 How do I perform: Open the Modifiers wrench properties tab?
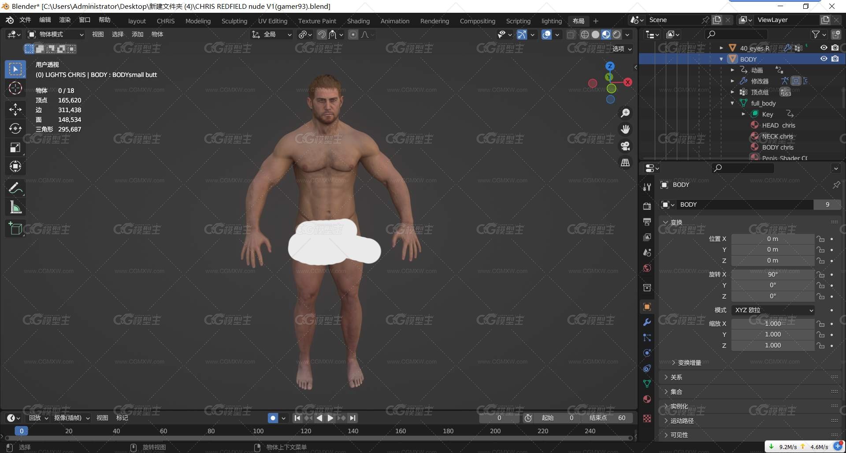pos(647,322)
